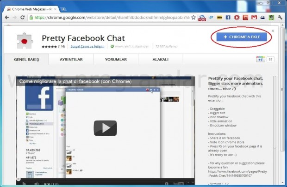This screenshot has height=187, width=287.
Task: Open the Gmail checker extension icon
Action: [x=254, y=18]
